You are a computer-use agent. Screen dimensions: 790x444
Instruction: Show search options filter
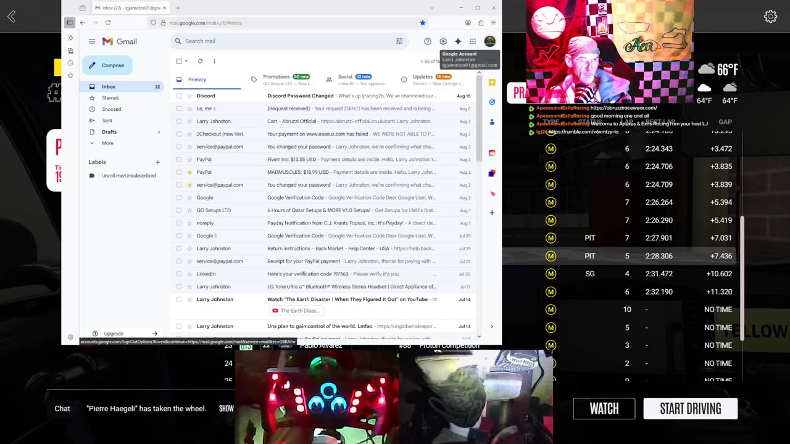[x=399, y=41]
